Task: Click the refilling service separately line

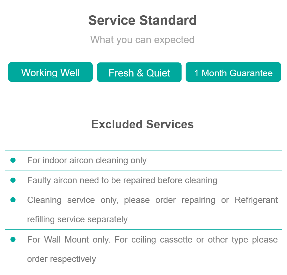Action: 77,219
